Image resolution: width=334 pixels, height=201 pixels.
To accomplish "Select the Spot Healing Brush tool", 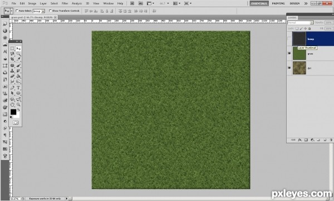I will pyautogui.click(x=12, y=66).
